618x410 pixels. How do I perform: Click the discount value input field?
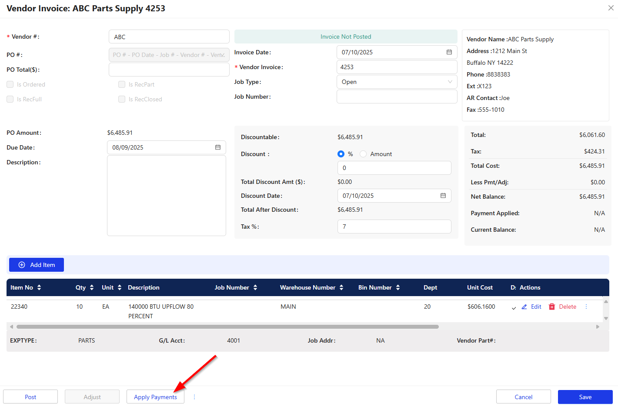(x=394, y=168)
